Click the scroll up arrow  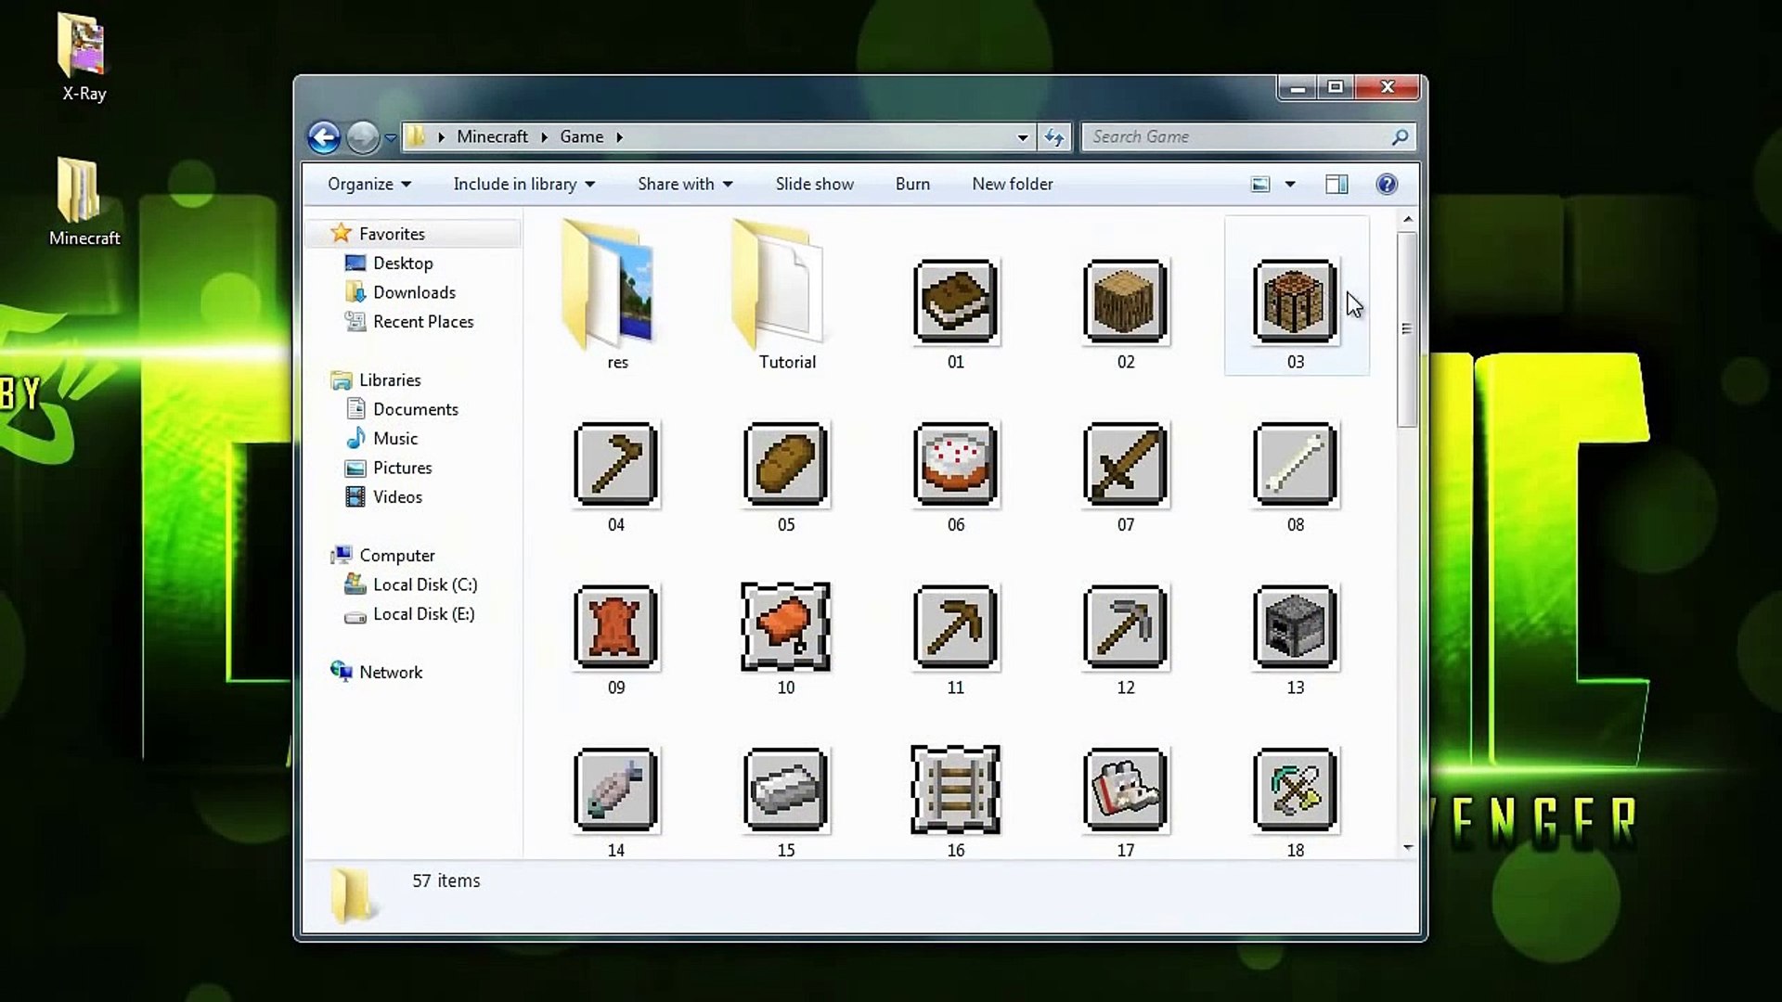click(1407, 220)
